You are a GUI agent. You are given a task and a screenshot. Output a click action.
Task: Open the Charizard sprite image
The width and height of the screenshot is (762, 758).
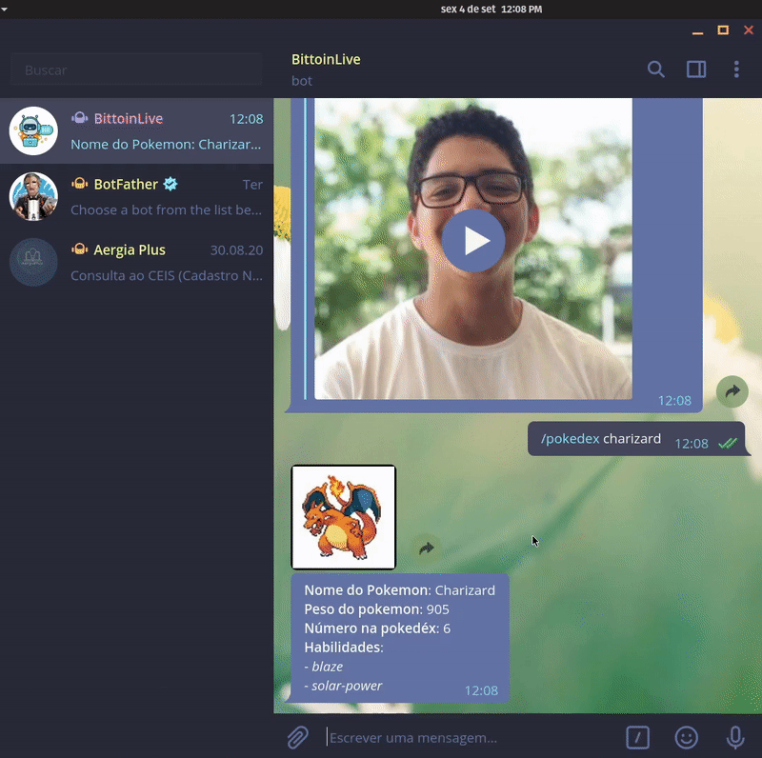(343, 517)
